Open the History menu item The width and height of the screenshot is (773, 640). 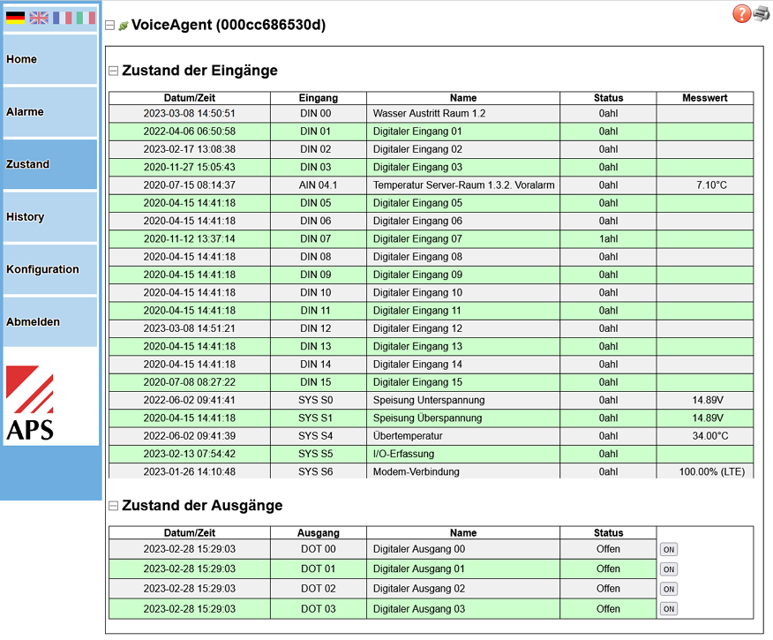[x=50, y=217]
